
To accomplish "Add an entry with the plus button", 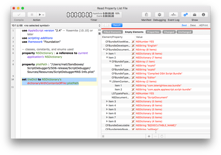I will (149, 136).
